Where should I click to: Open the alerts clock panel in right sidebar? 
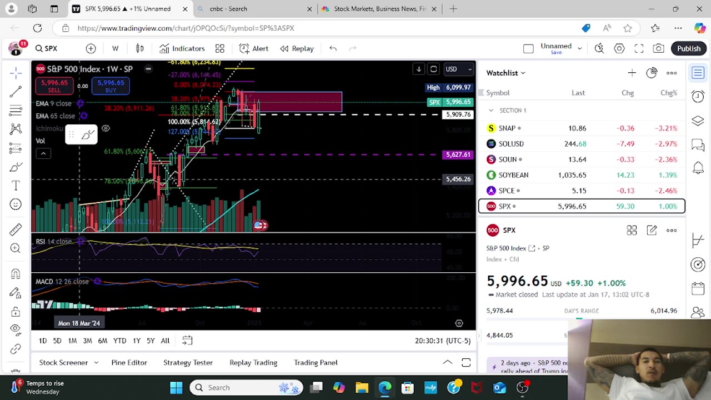point(698,96)
